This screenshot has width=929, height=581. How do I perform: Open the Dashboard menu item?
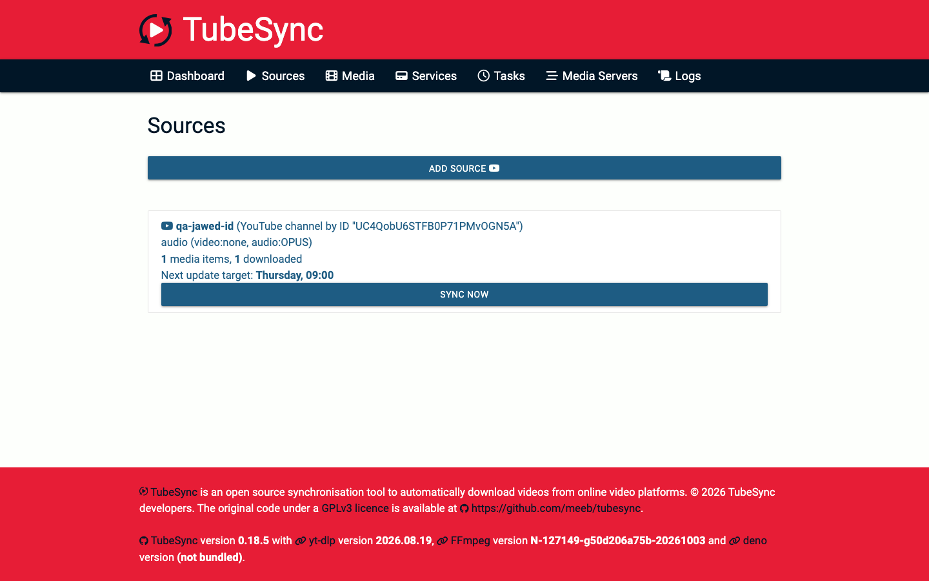pos(187,76)
